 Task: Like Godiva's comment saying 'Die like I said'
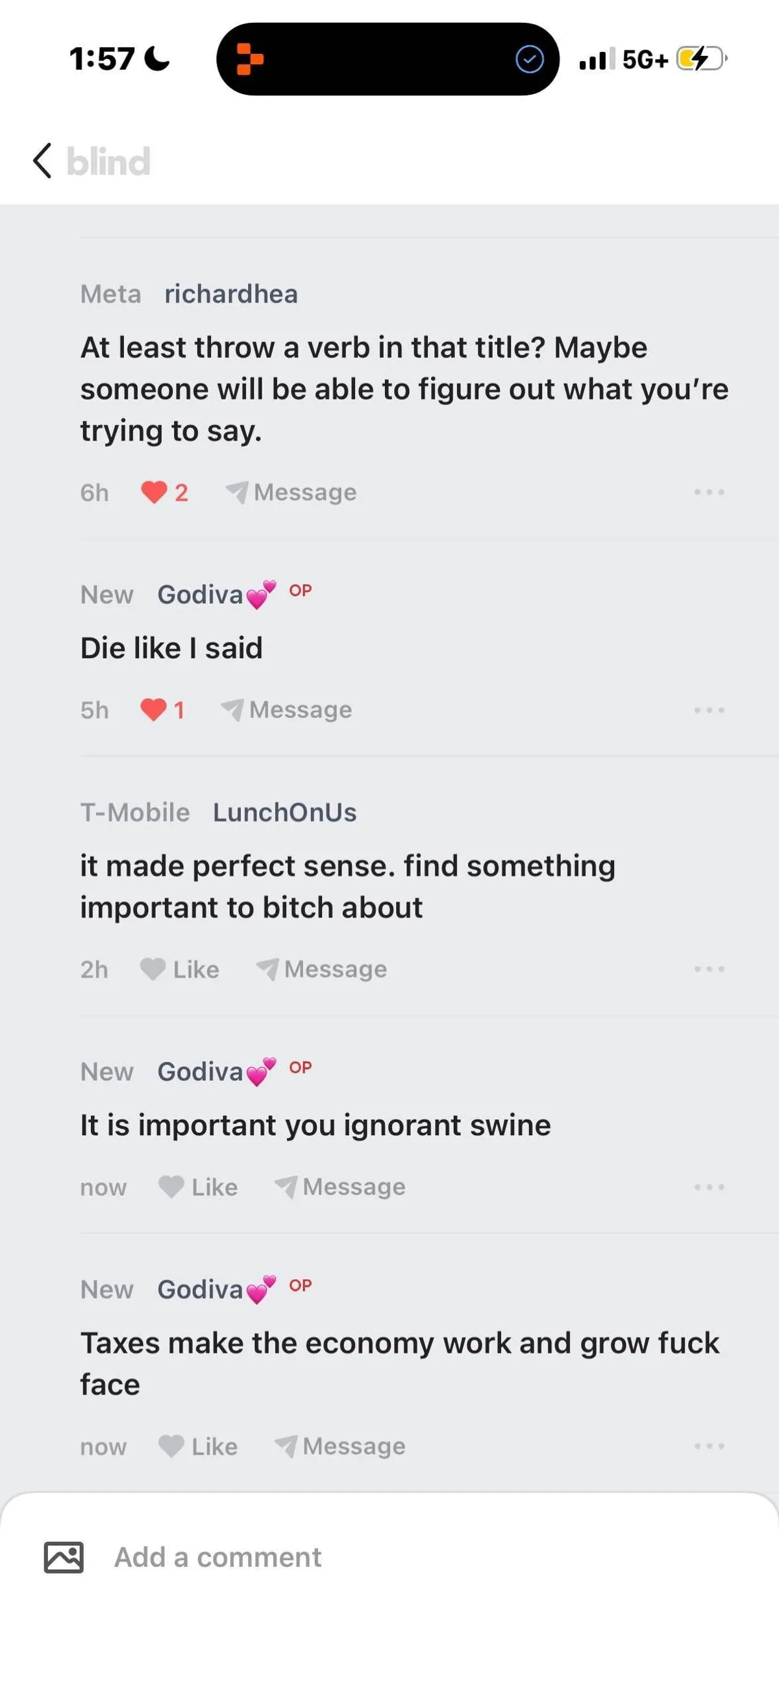point(155,710)
